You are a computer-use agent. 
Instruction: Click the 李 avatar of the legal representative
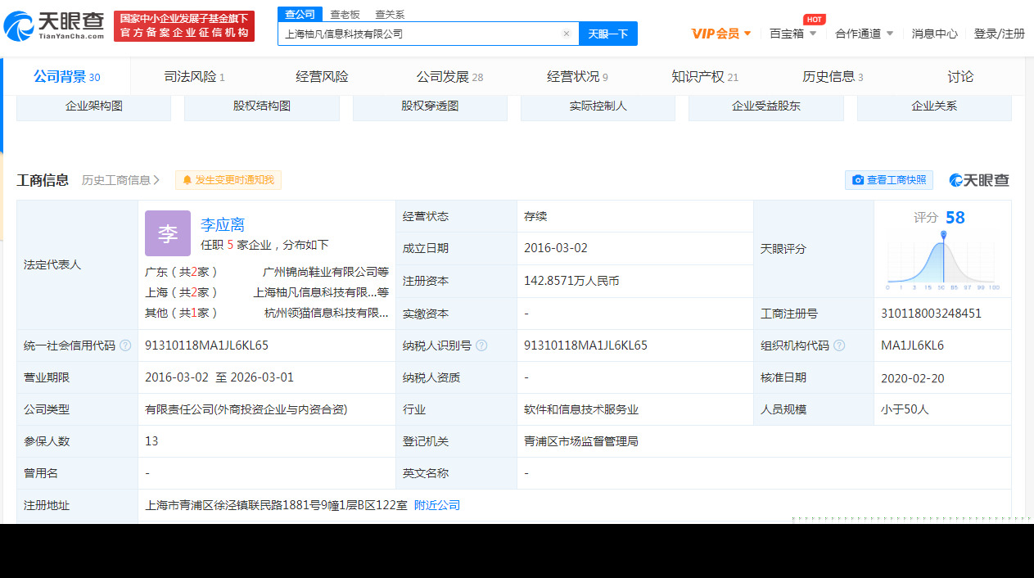168,233
